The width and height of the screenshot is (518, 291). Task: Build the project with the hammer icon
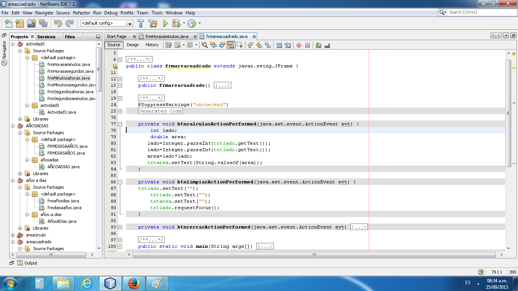click(140, 23)
